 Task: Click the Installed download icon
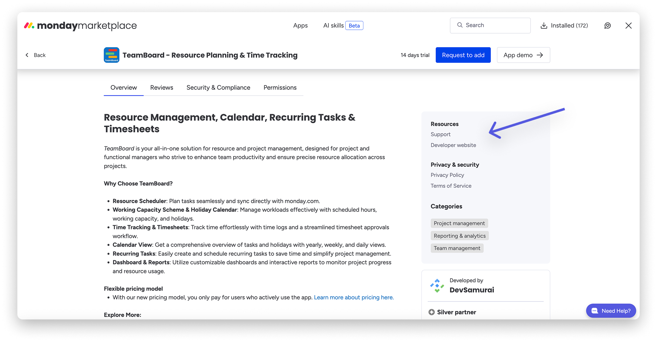pos(544,26)
